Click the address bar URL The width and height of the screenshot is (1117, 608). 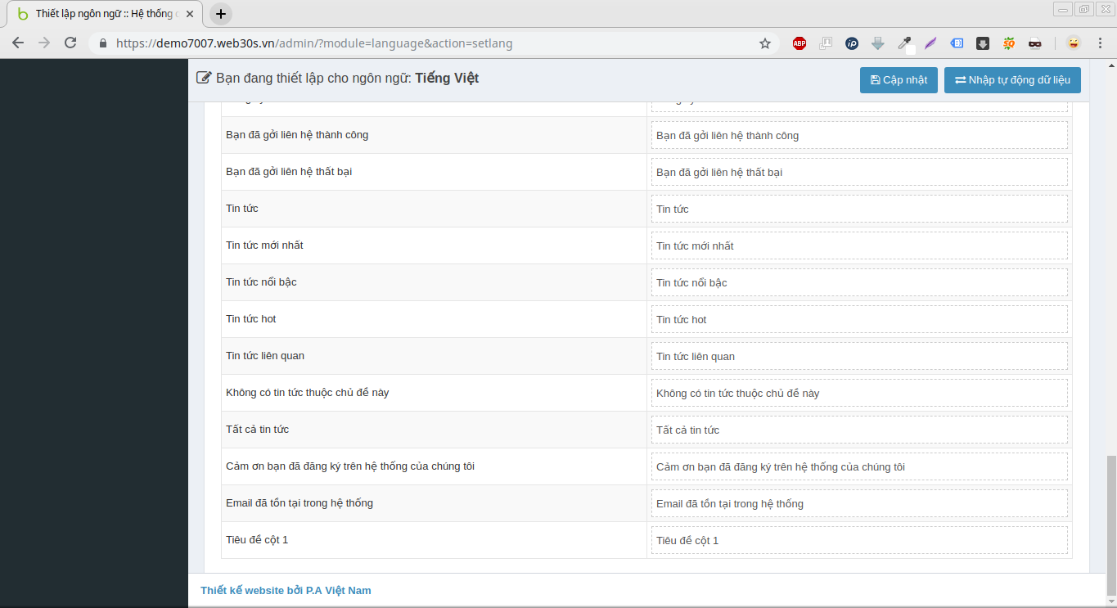coord(314,43)
